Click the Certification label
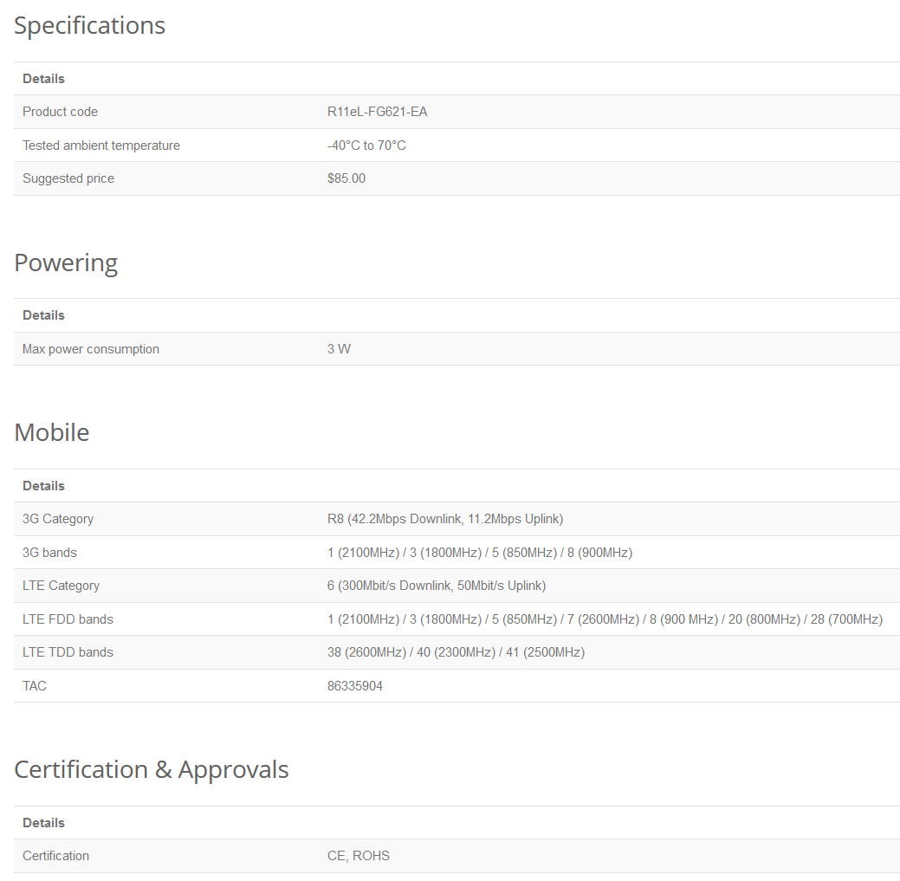The height and width of the screenshot is (881, 900). [x=55, y=856]
